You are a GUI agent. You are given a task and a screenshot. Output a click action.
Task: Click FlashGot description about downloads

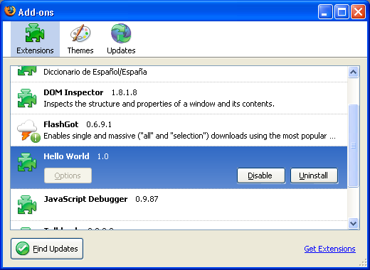click(x=189, y=136)
